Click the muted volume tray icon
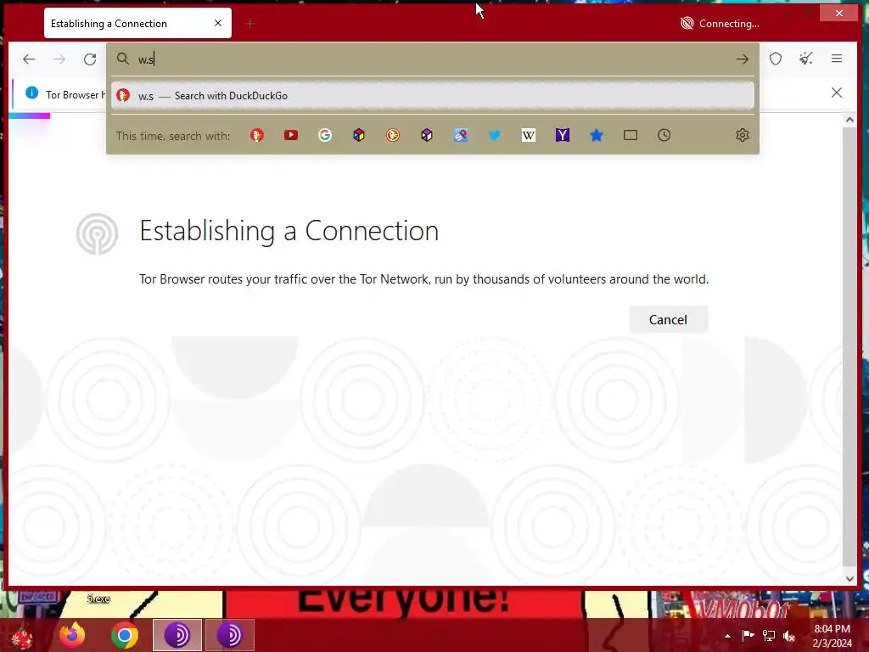869x652 pixels. pos(789,636)
